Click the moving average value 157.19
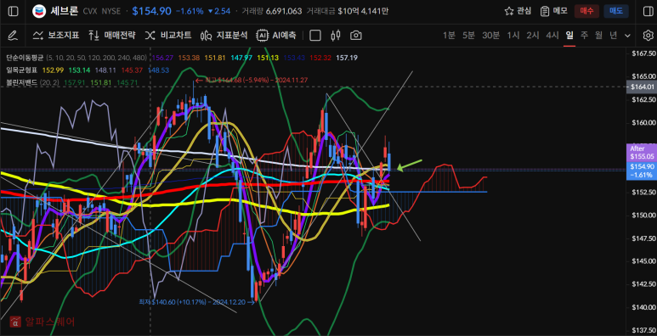 (348, 58)
